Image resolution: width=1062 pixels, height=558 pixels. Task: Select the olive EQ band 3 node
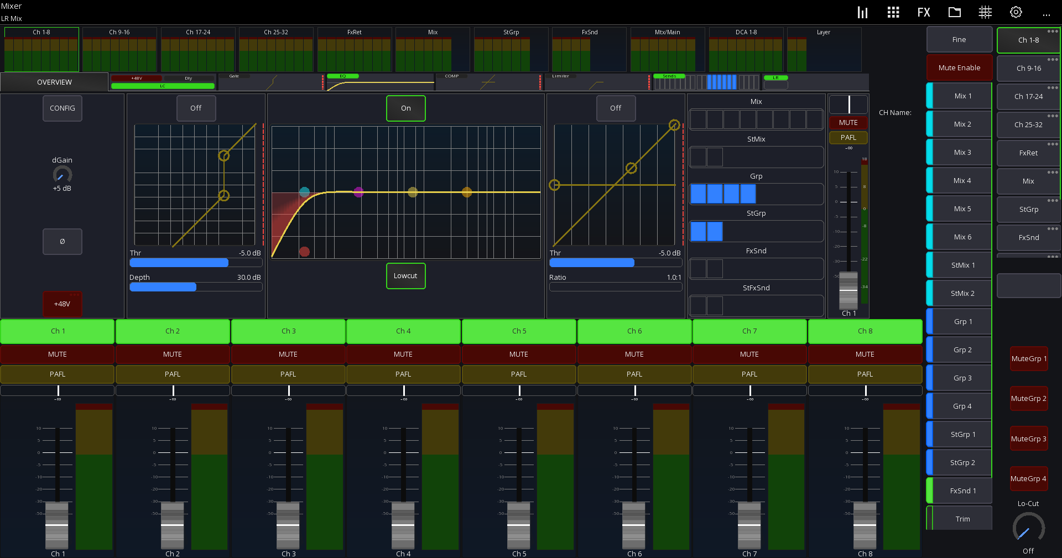[x=413, y=192]
